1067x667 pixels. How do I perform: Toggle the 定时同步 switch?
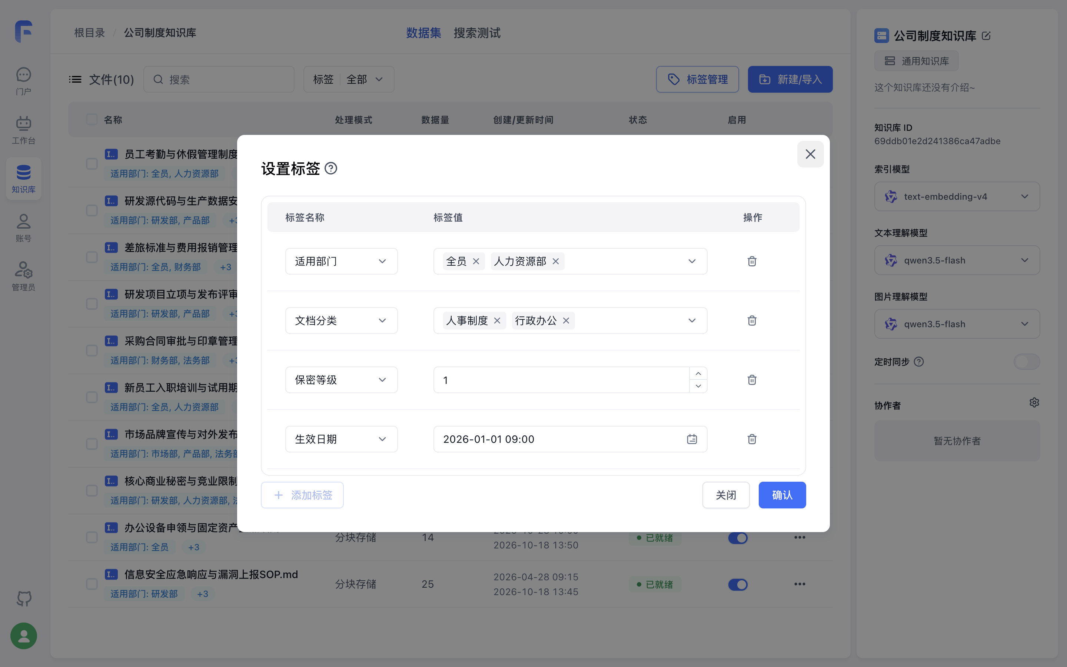(1027, 362)
